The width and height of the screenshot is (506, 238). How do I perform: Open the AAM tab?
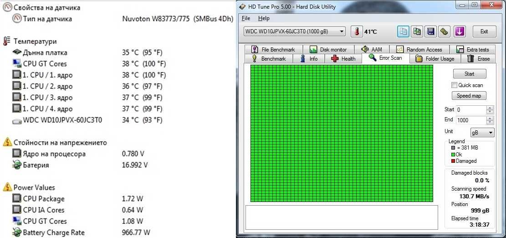372,49
